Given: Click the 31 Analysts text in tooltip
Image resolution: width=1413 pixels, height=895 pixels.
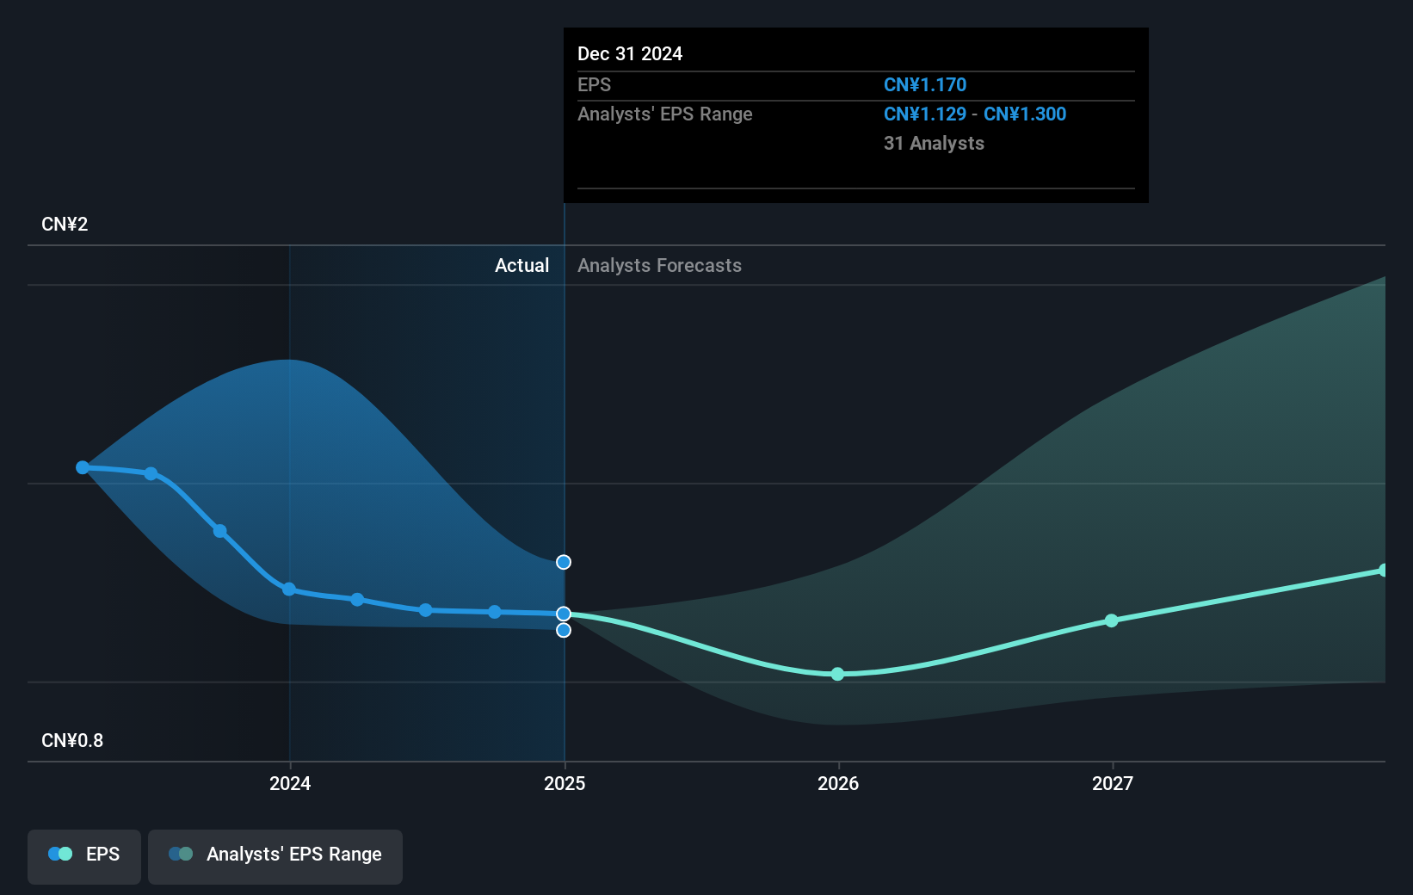Looking at the screenshot, I should pyautogui.click(x=934, y=144).
